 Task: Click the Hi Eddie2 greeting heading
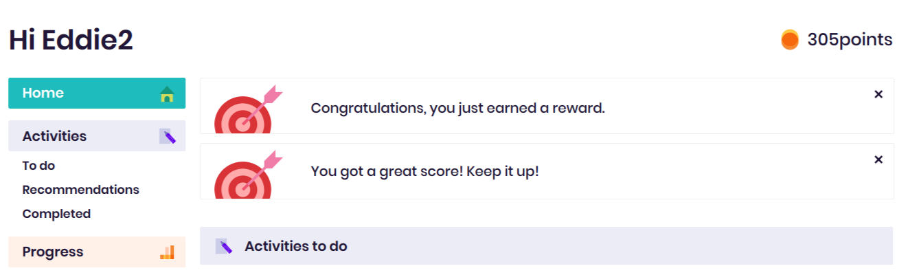pos(71,41)
